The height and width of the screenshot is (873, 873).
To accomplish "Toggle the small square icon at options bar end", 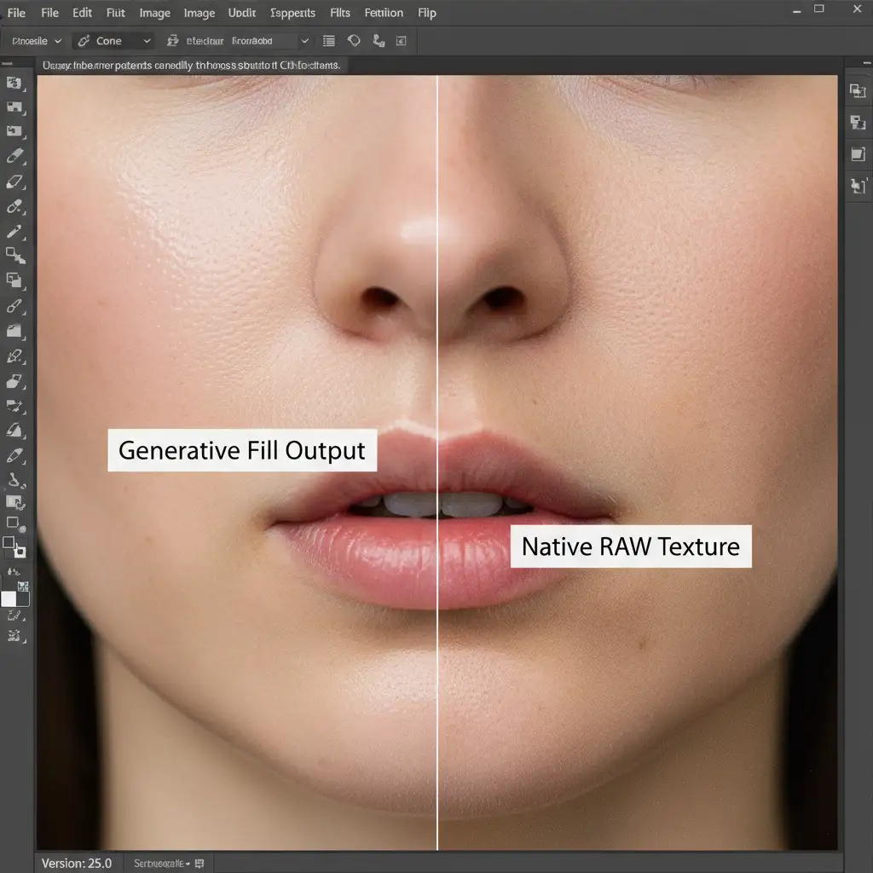I will click(x=402, y=41).
